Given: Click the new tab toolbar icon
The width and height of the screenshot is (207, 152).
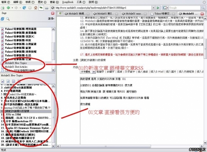Looking at the screenshot, I should tap(3, 8).
